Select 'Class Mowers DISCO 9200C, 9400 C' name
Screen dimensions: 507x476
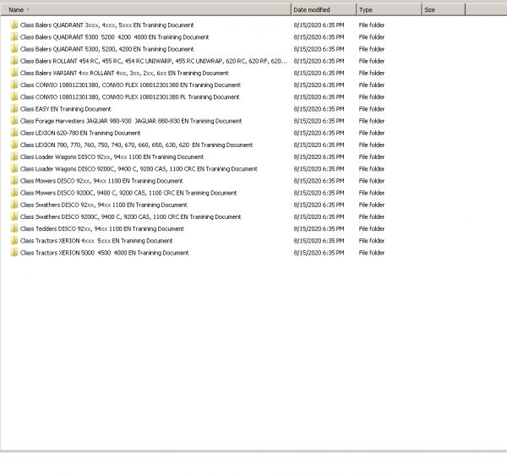tap(128, 193)
